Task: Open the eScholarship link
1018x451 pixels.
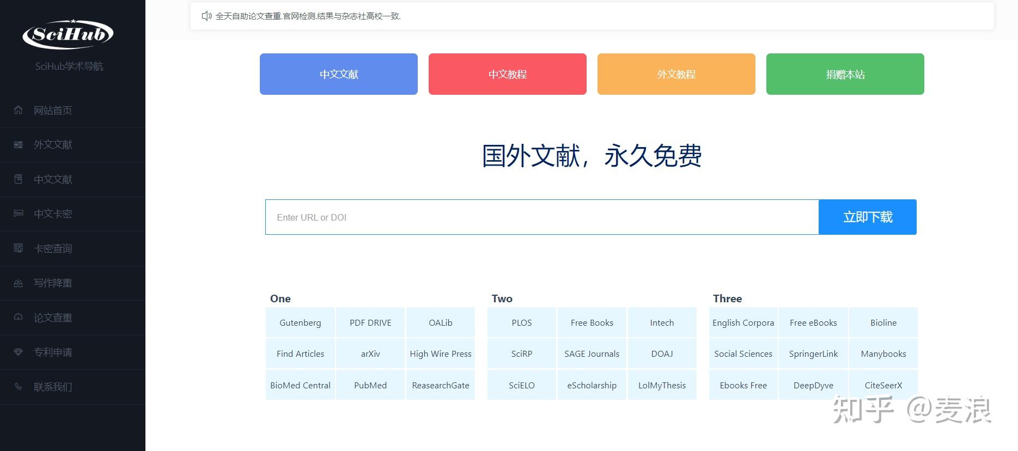Action: (592, 385)
